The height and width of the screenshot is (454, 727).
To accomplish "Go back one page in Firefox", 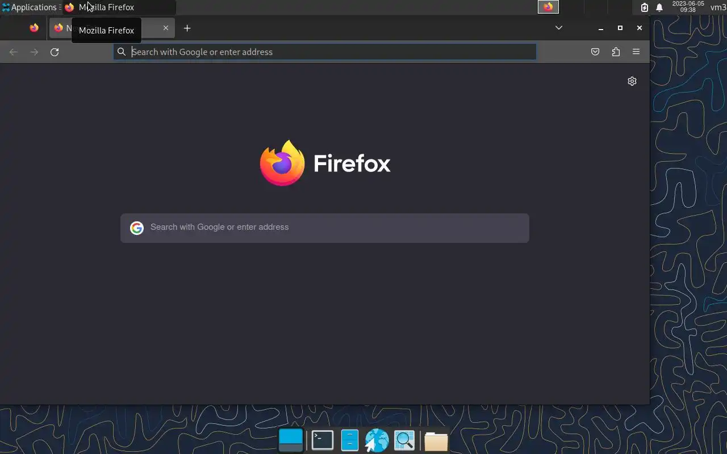I will pyautogui.click(x=14, y=52).
